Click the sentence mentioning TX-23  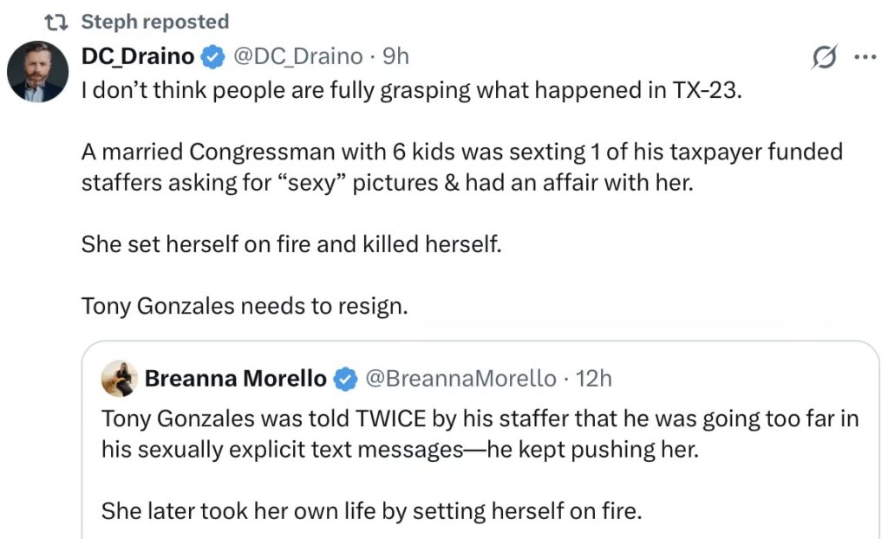point(412,90)
